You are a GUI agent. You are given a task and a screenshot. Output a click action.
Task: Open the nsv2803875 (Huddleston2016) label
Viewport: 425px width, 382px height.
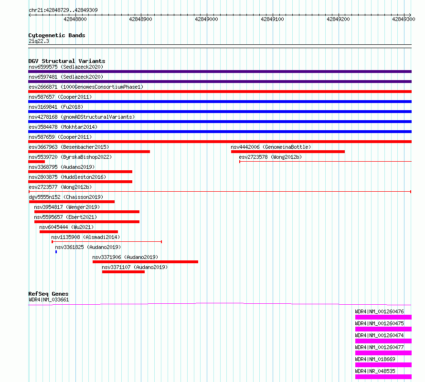[67, 177]
